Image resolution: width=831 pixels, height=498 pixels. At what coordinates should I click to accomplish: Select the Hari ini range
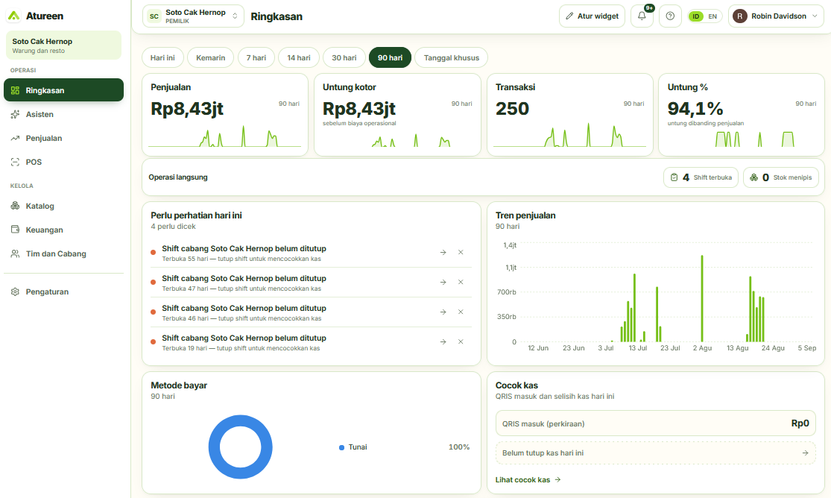coord(162,57)
